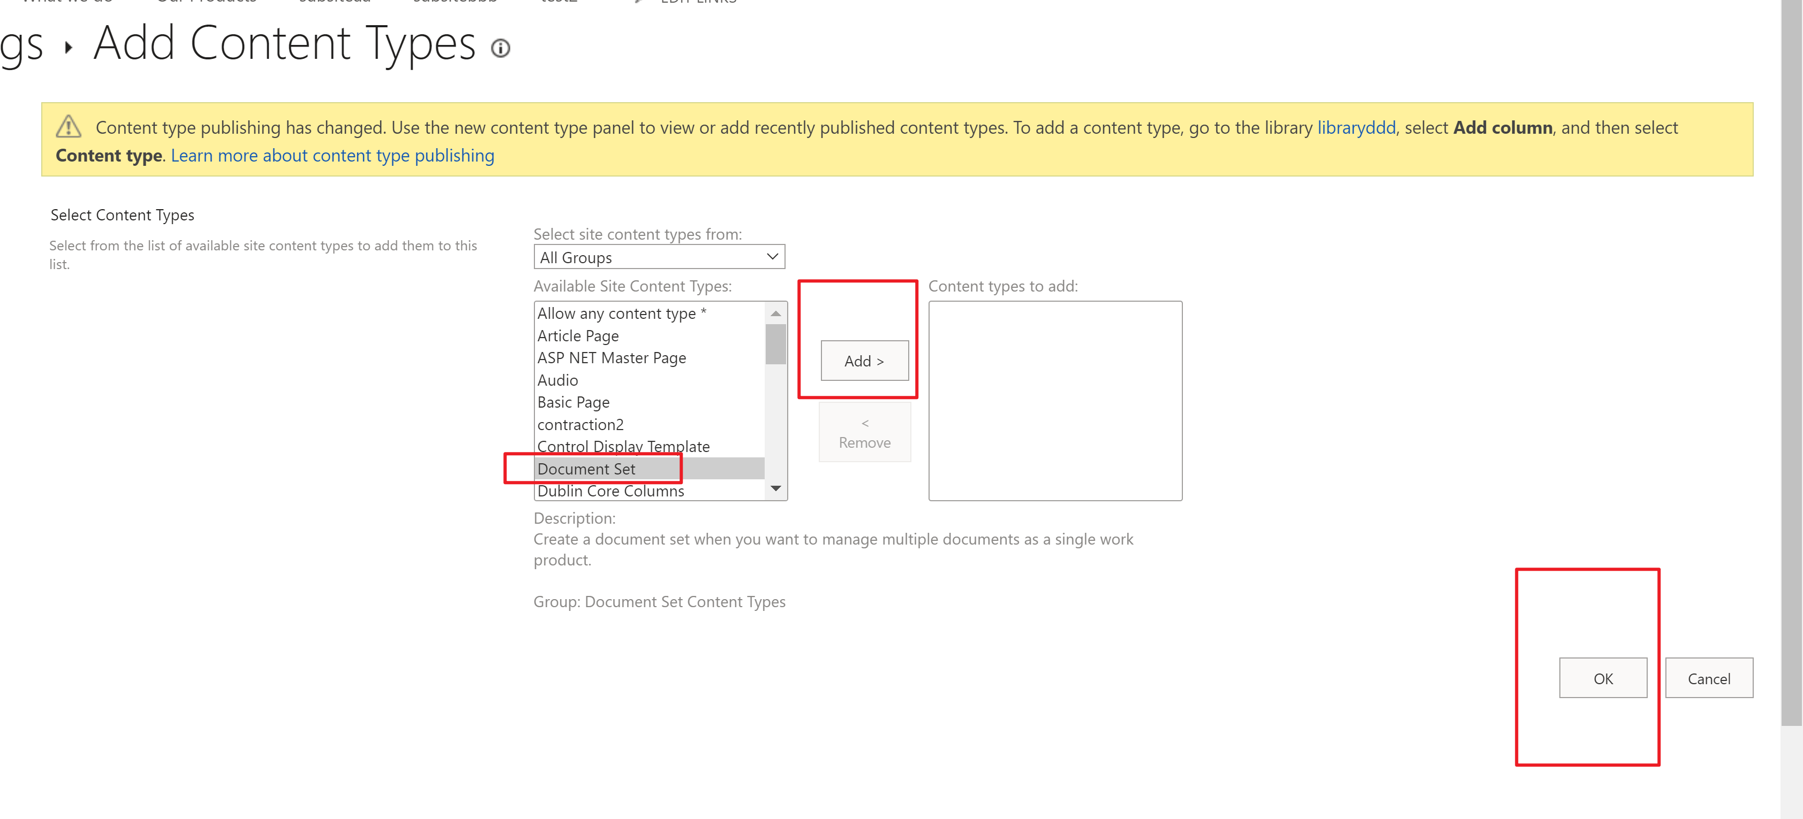1803x819 pixels.
Task: Open the libraryddd library link
Action: pos(1356,128)
